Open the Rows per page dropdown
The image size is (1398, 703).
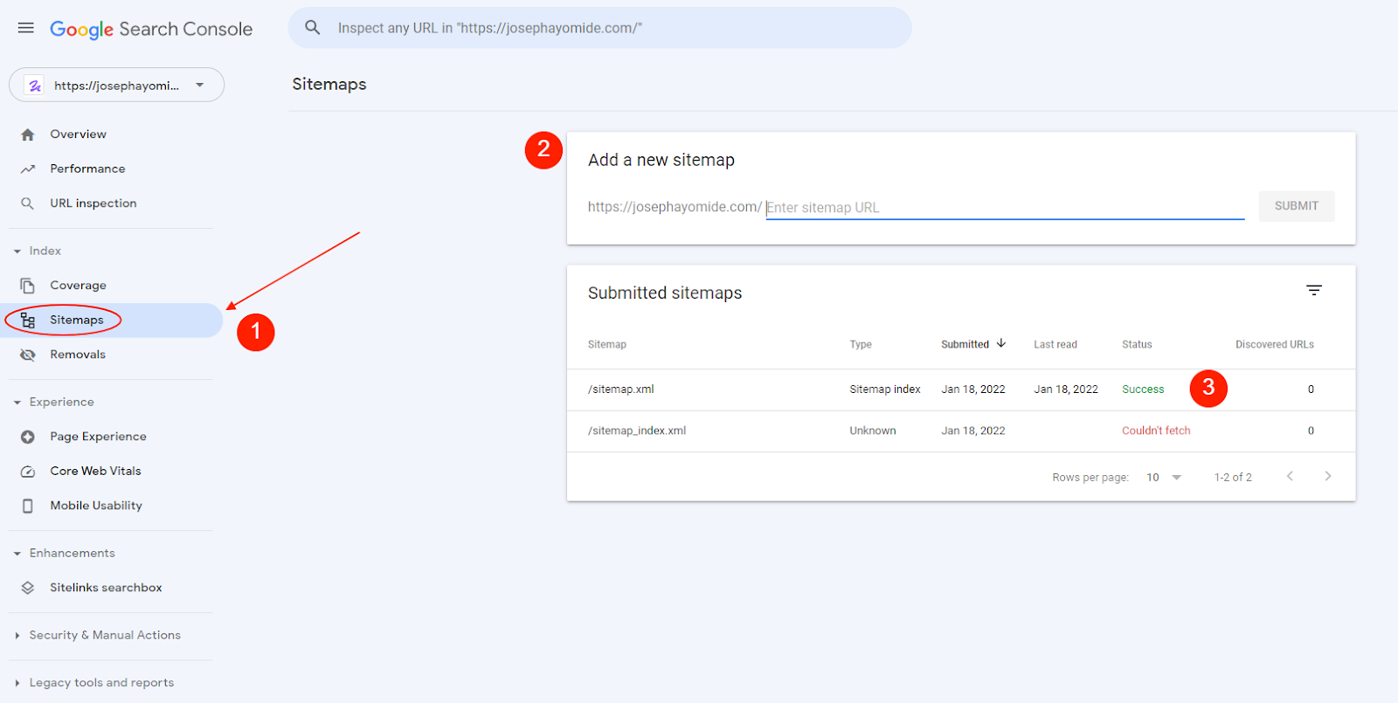tap(1164, 477)
